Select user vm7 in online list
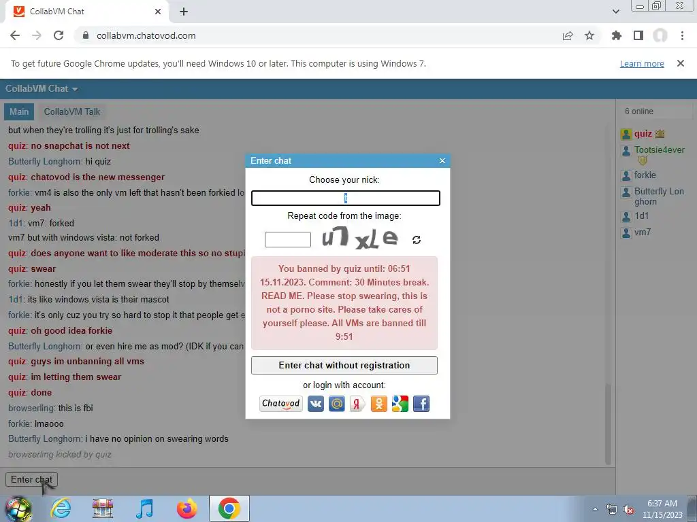This screenshot has width=697, height=522. tap(643, 232)
